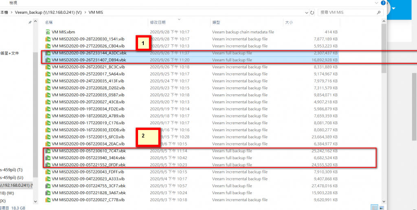The image size is (417, 210).
Task: Click icon of VM MISD2020-09-03T221828_3A67.vbk
Action: pos(48,193)
